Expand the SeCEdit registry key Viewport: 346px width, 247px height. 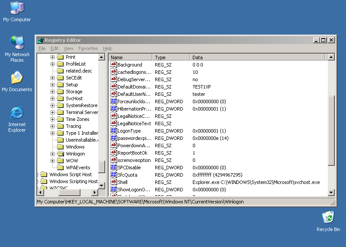[52, 78]
